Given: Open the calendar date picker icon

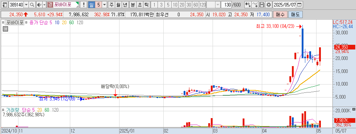Looking at the screenshot, I should pos(300,5).
